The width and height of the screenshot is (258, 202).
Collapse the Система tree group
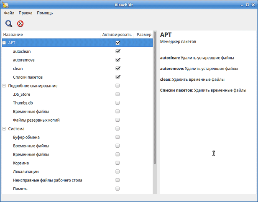[x=4, y=129]
